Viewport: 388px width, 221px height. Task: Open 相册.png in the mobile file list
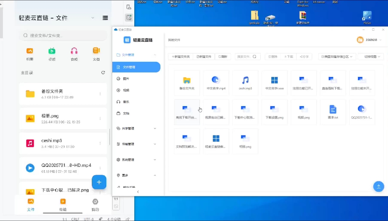click(x=63, y=119)
